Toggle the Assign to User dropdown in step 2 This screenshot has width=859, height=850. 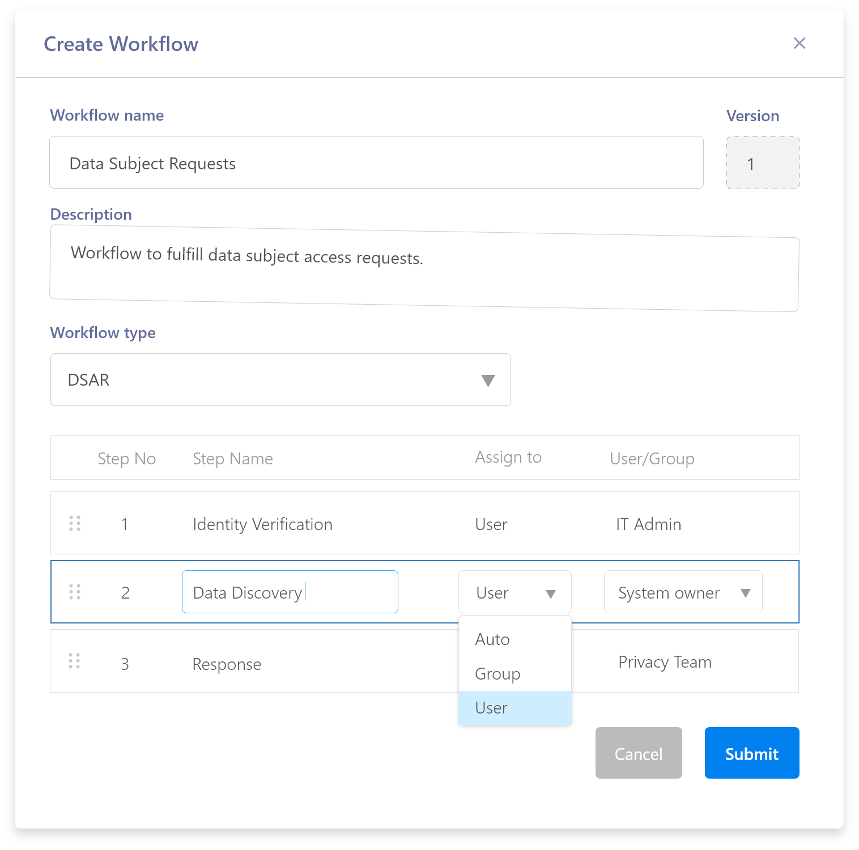tap(515, 592)
